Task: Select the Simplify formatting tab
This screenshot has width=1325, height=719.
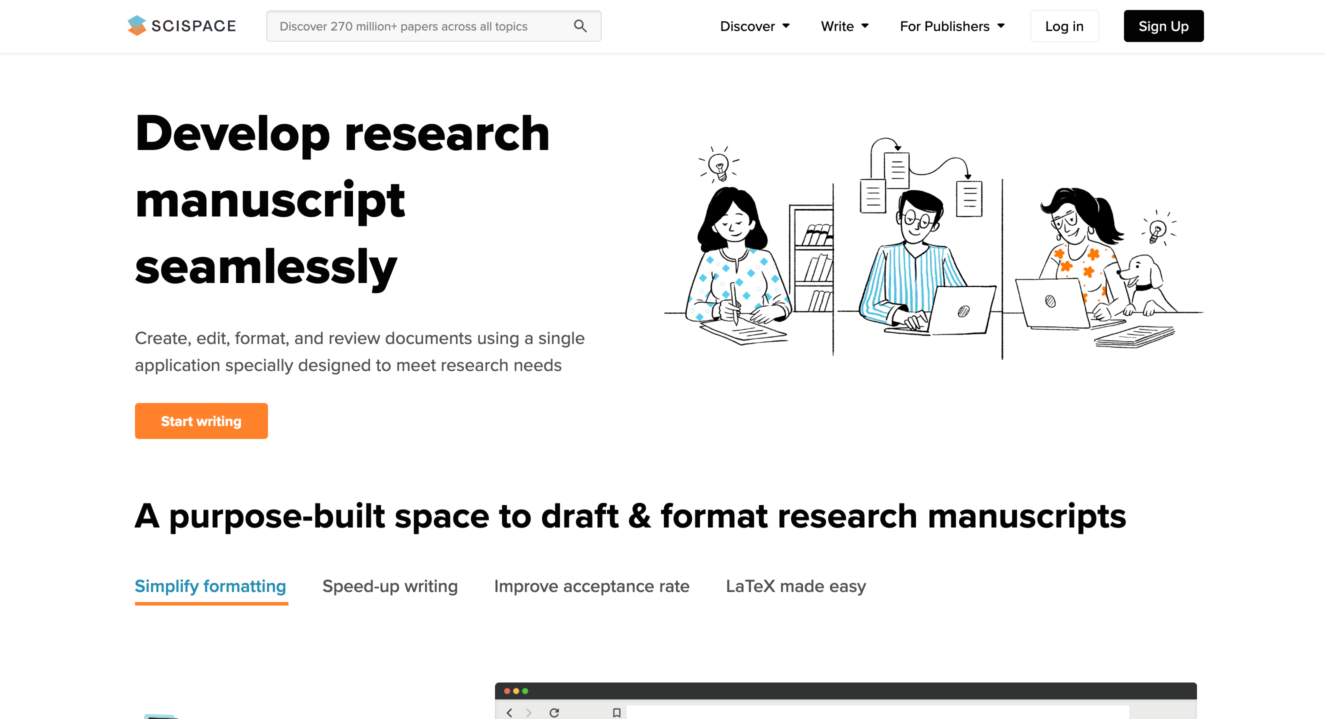Action: pyautogui.click(x=210, y=586)
